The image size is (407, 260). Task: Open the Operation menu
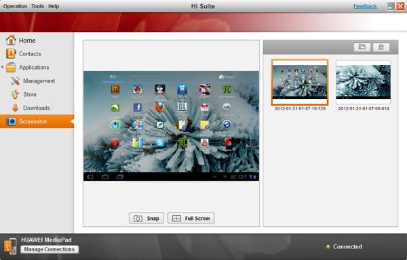(15, 6)
